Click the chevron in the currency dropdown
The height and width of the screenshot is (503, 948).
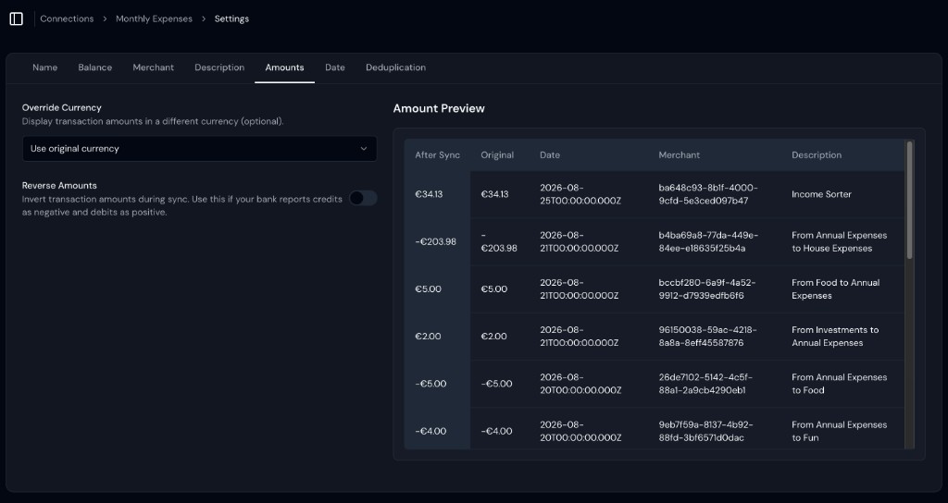pos(363,149)
